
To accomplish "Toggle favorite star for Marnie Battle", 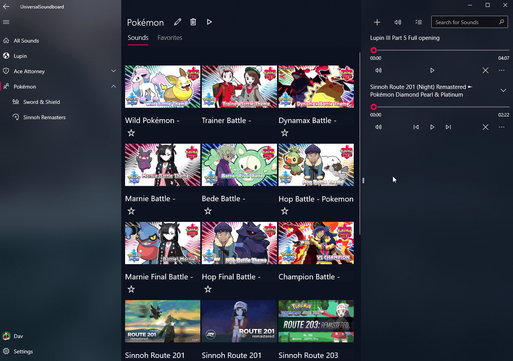I will coord(131,211).
